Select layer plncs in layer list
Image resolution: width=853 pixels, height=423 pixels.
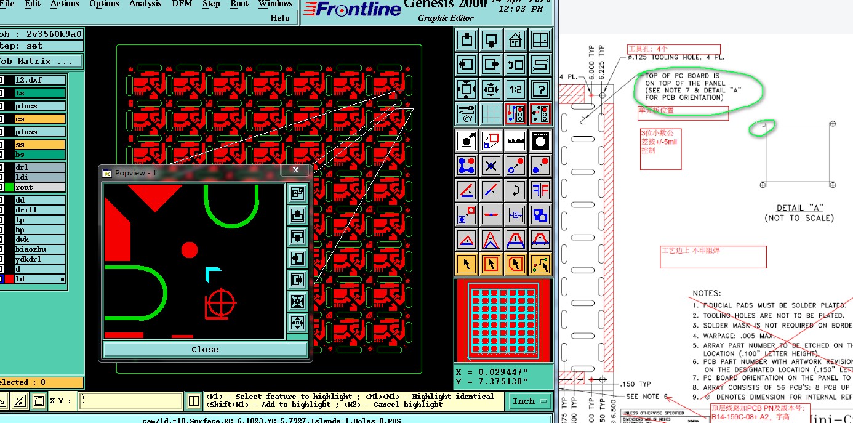pyautogui.click(x=40, y=106)
